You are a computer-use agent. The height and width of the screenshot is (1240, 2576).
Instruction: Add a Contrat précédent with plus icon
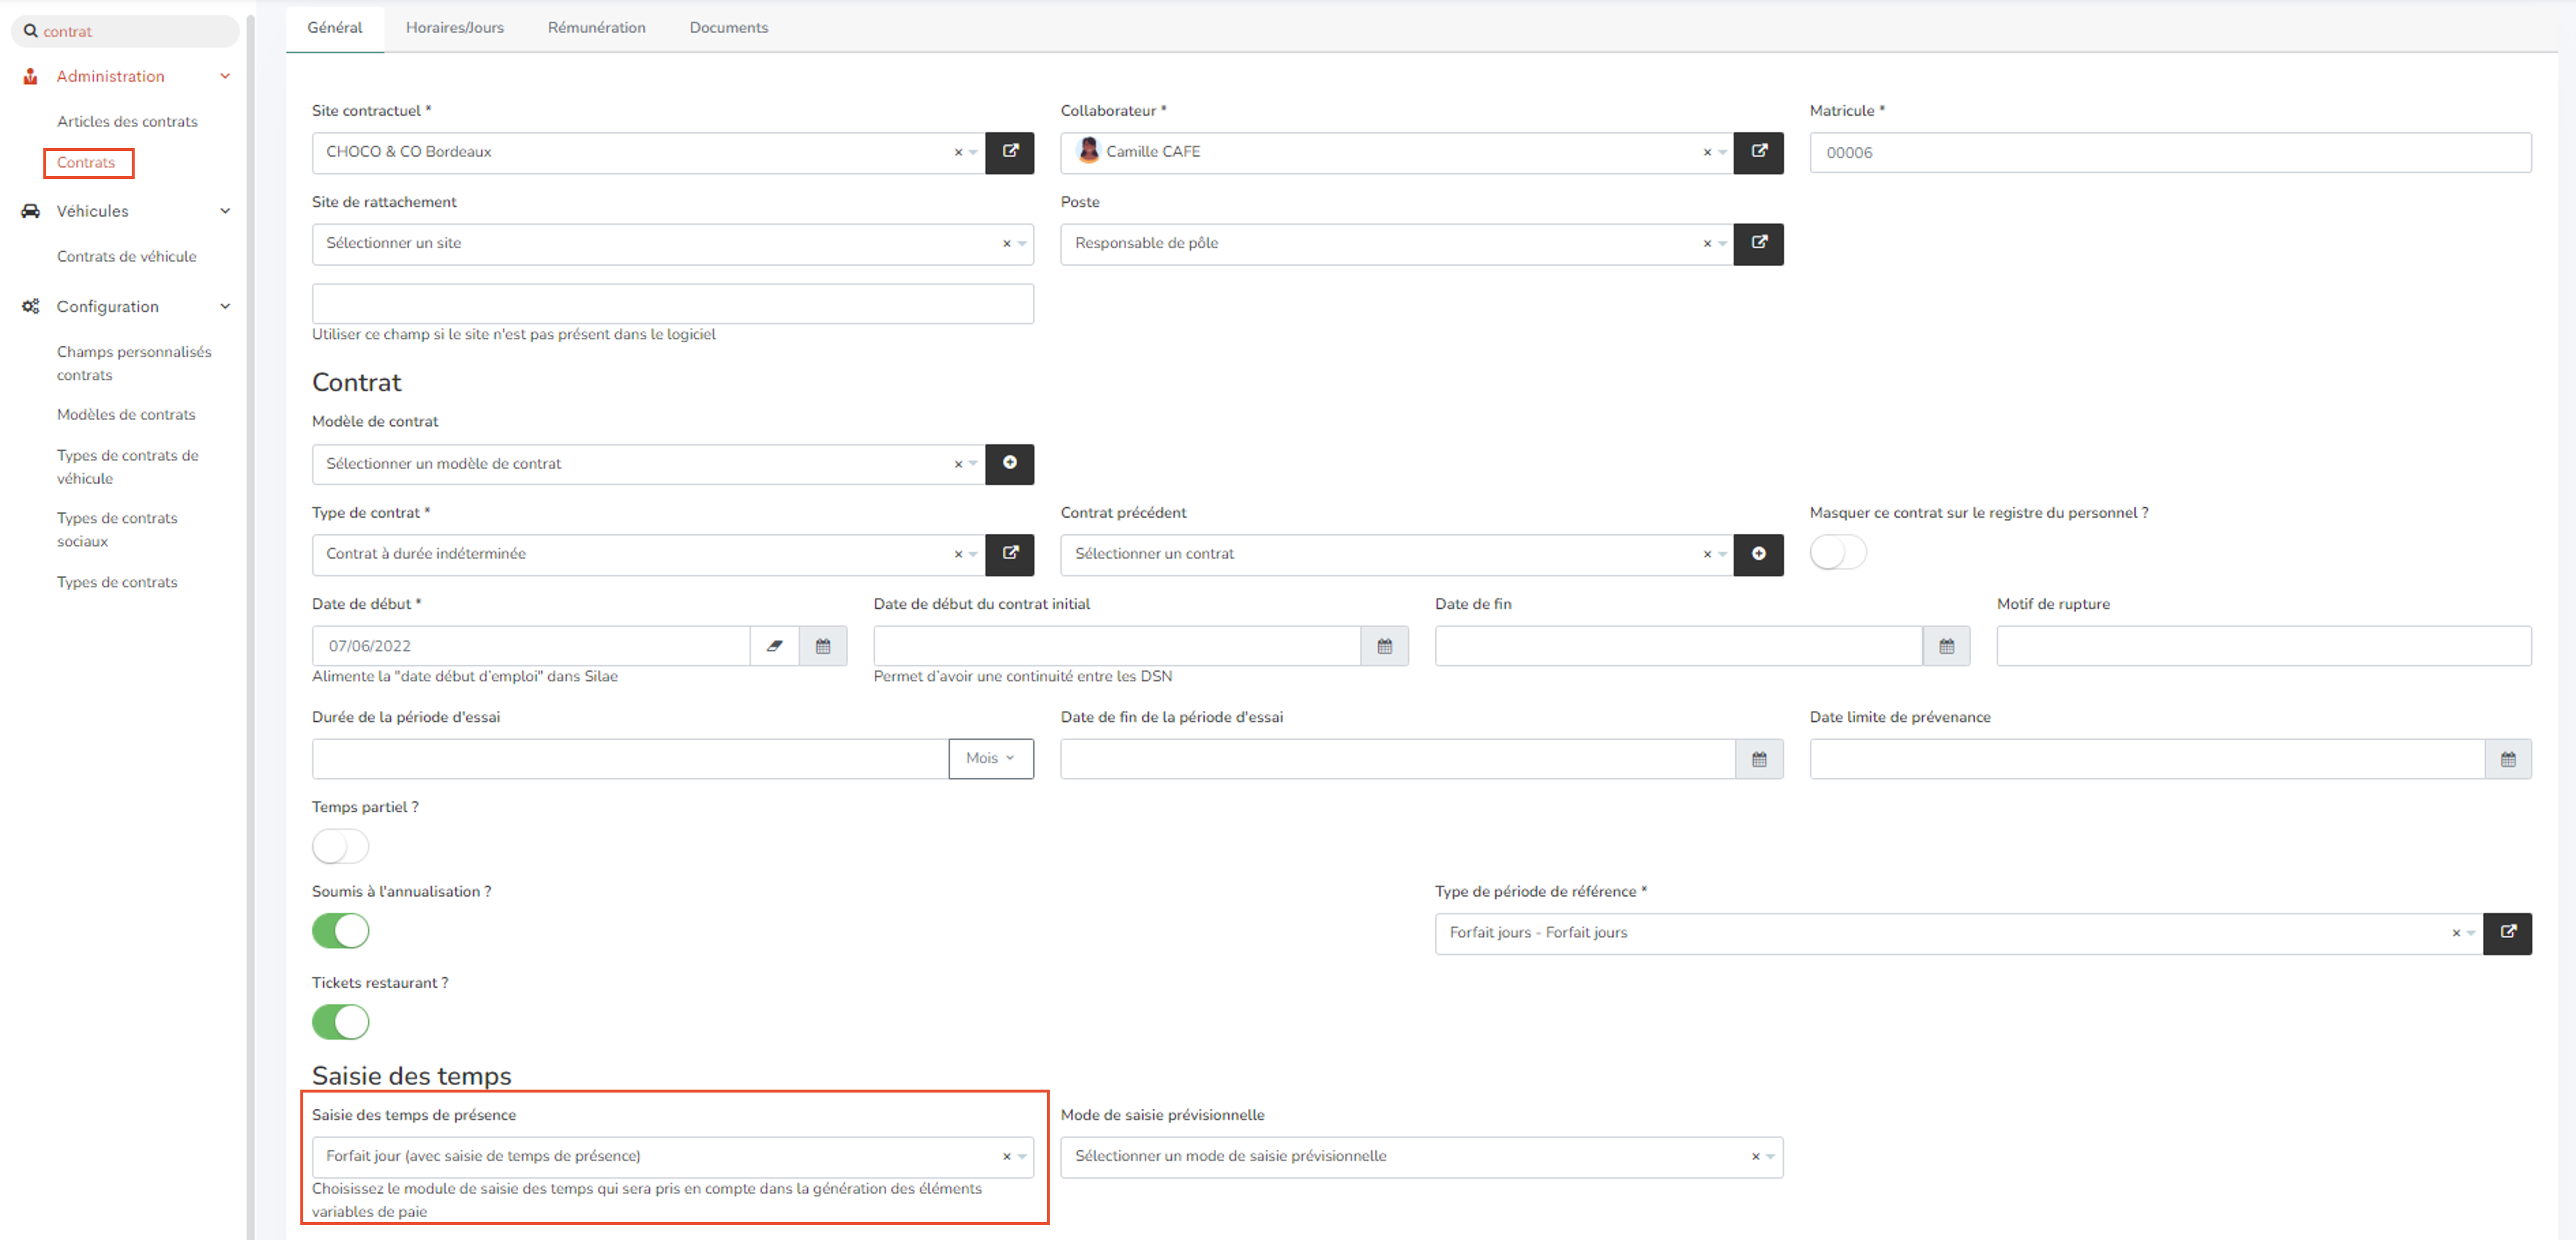click(1758, 554)
